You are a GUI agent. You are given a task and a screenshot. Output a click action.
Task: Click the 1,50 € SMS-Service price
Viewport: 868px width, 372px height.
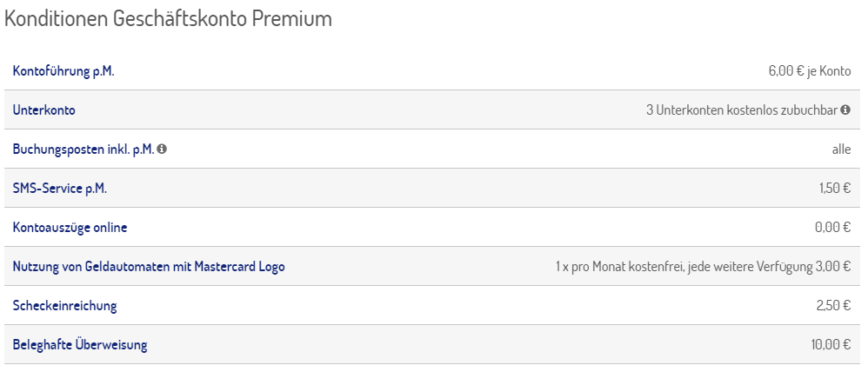pos(835,189)
